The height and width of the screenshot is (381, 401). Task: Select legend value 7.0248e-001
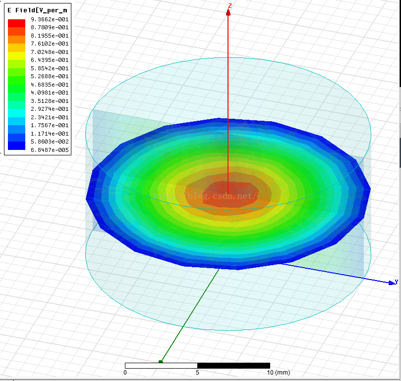(x=50, y=52)
